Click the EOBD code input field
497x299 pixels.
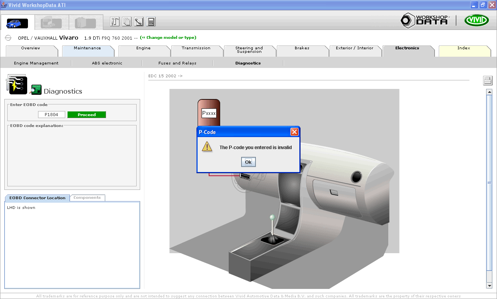pos(51,115)
